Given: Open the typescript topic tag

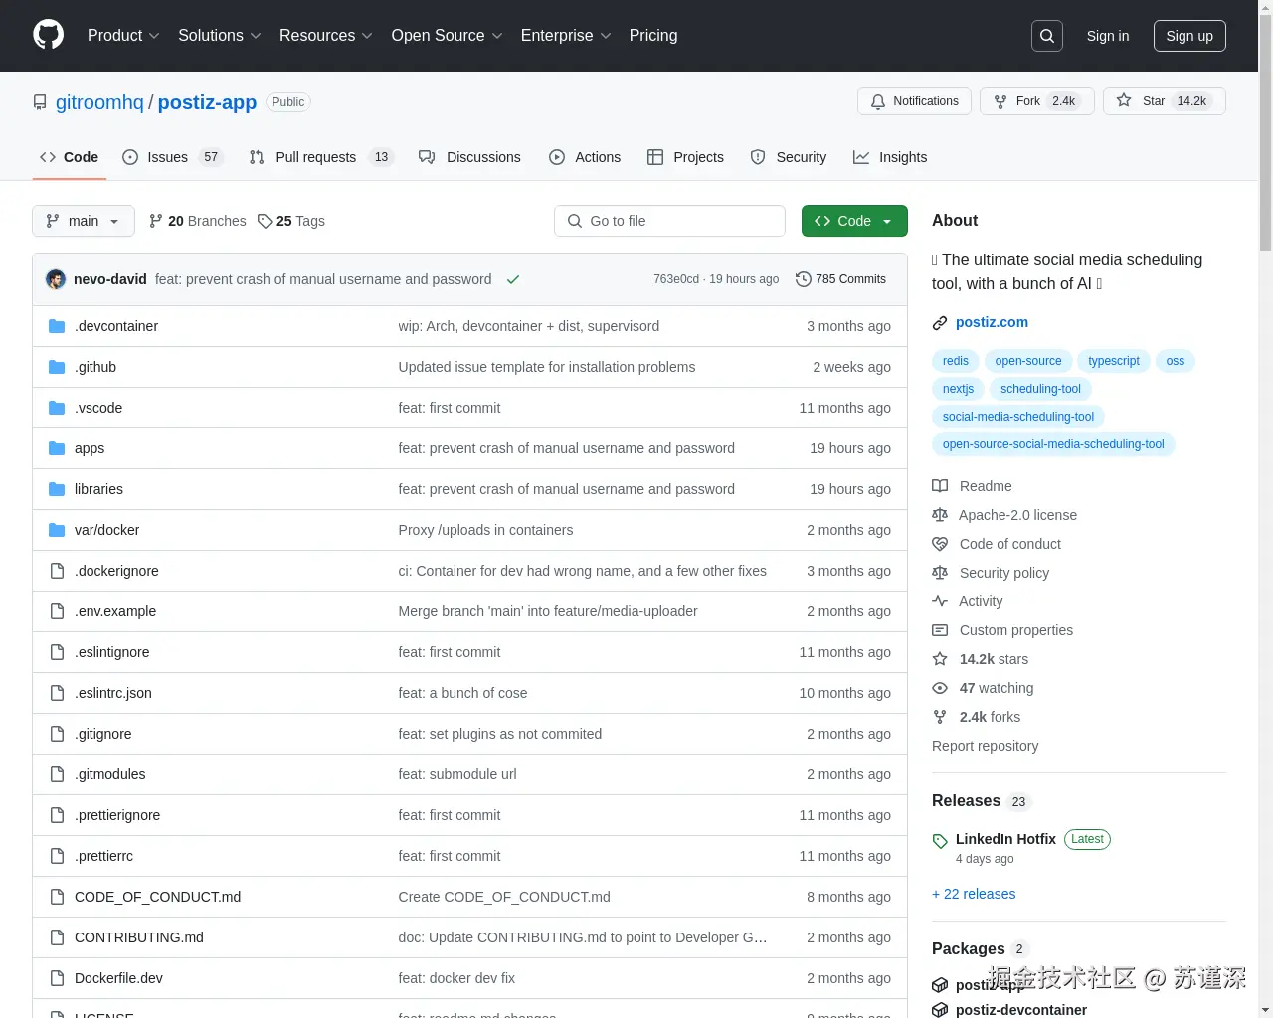Looking at the screenshot, I should 1113,361.
